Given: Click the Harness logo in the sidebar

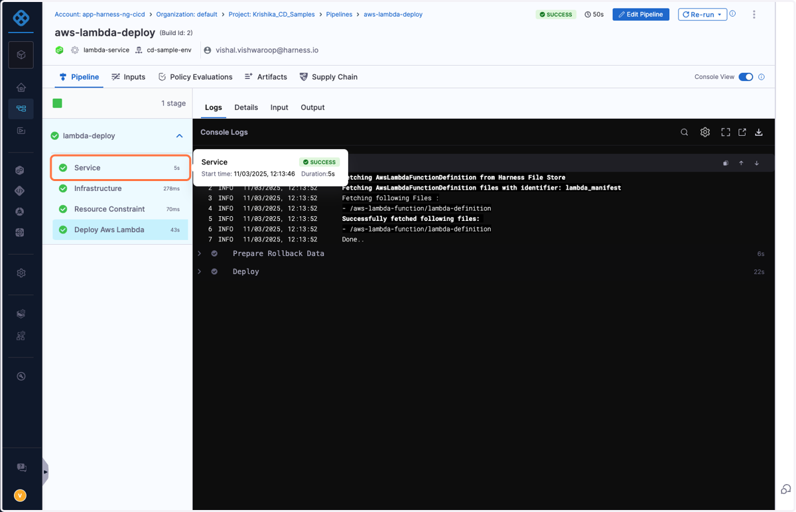Looking at the screenshot, I should coord(21,18).
